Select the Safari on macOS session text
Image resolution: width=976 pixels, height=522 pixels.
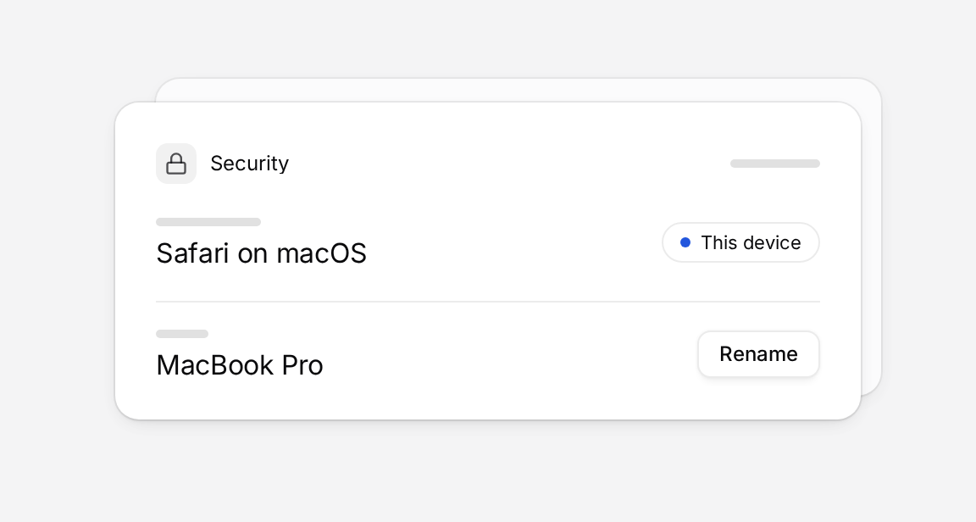pyautogui.click(x=262, y=253)
